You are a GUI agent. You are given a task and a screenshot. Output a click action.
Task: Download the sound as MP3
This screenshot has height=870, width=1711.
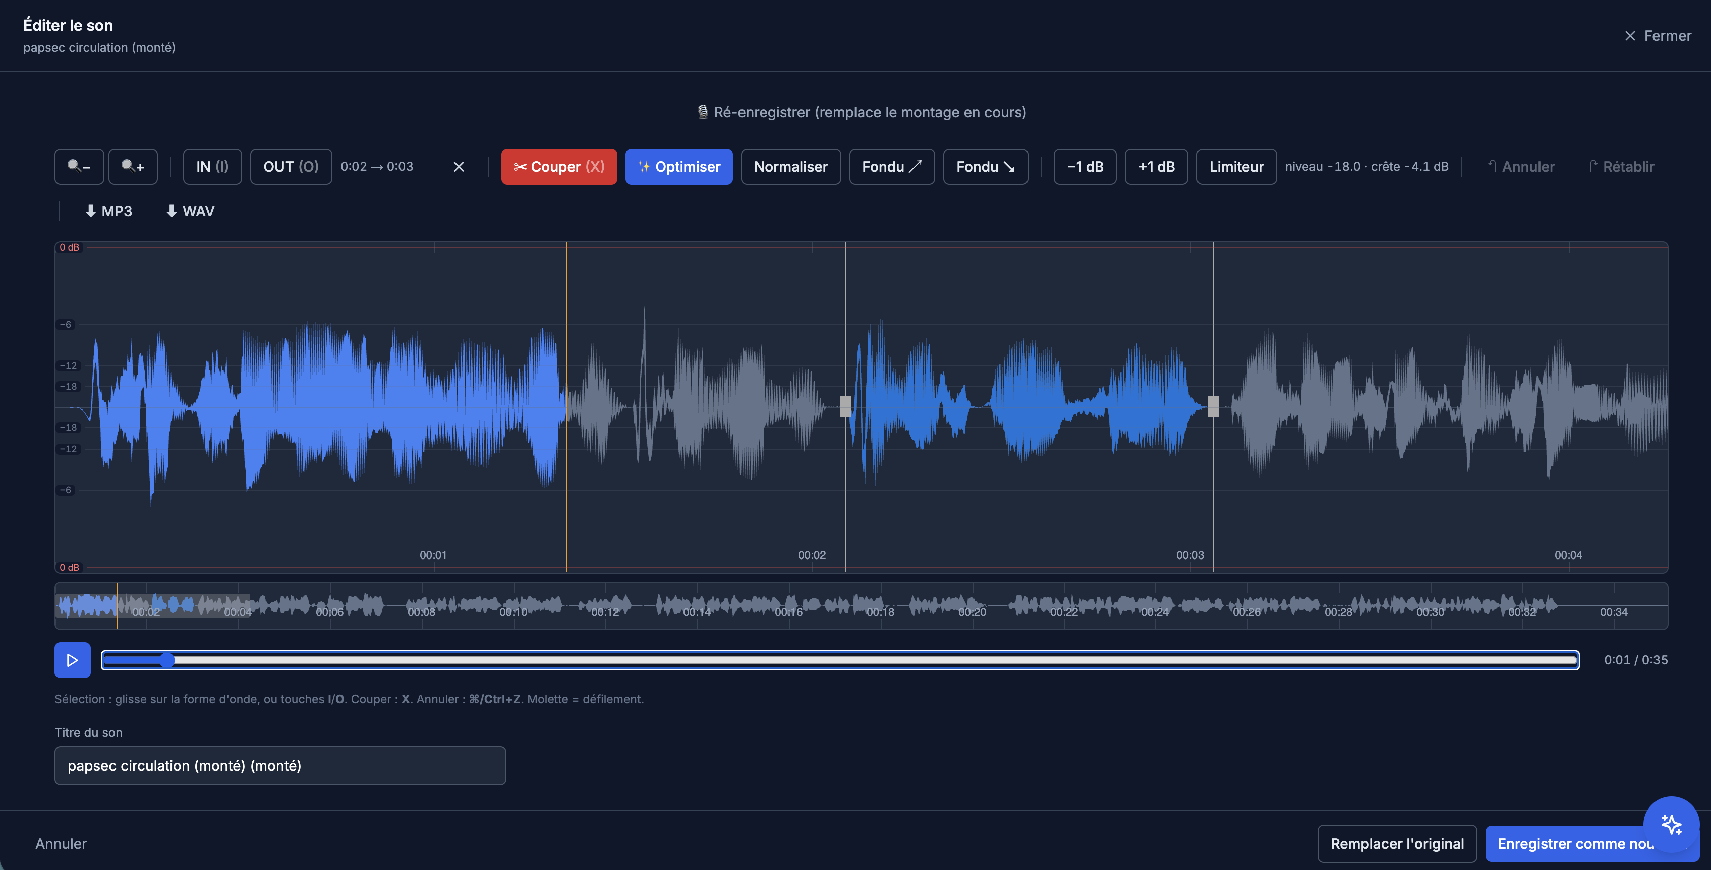point(108,211)
